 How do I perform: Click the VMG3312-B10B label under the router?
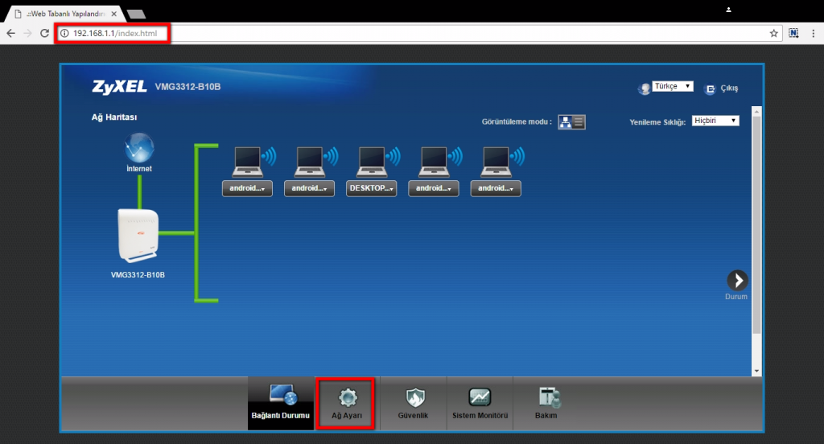138,275
